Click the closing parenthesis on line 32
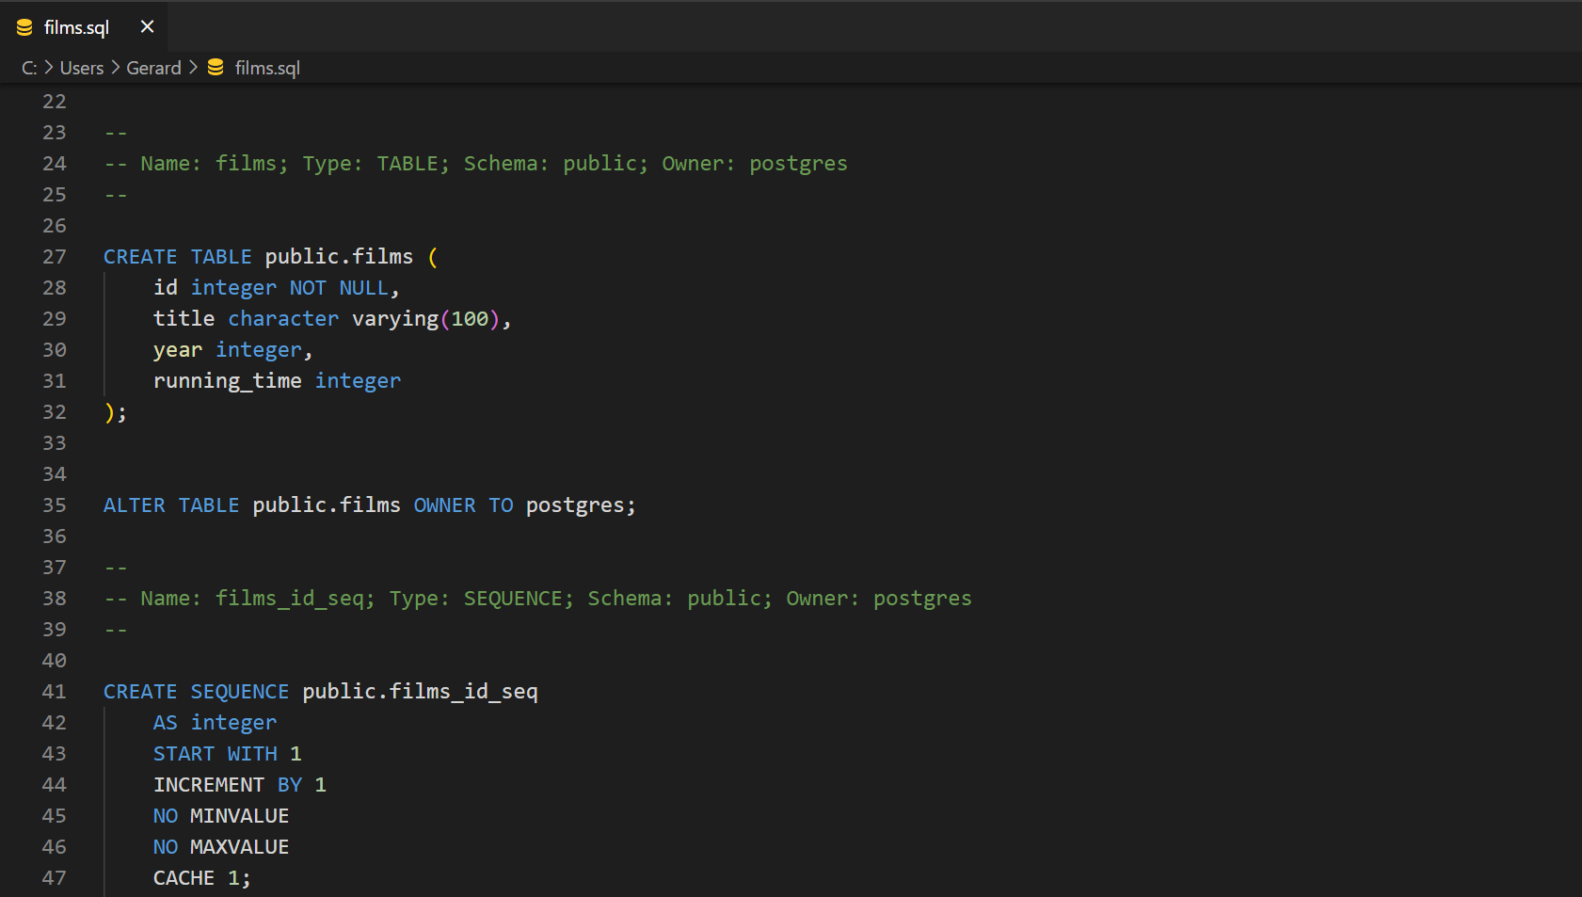Viewport: 1582px width, 897px height. tap(110, 412)
